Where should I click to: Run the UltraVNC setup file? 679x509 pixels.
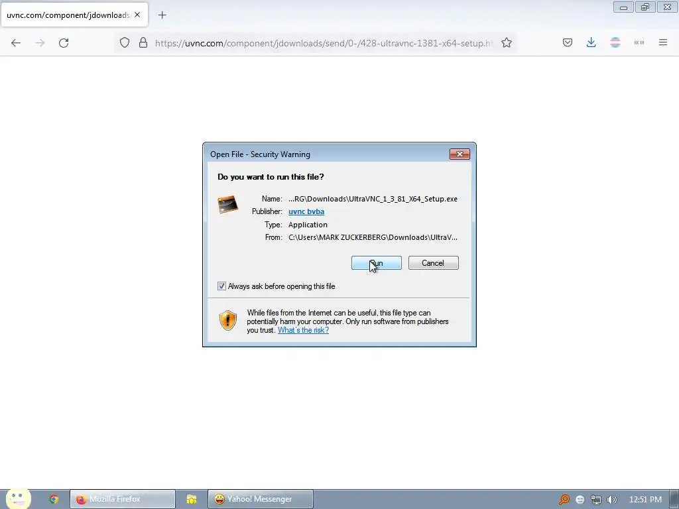(x=377, y=262)
